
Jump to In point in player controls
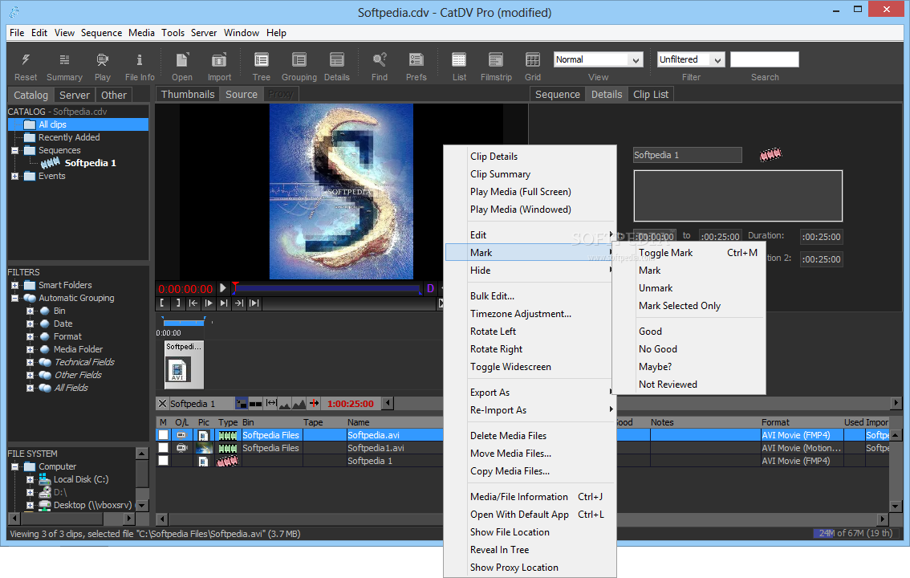tap(193, 303)
